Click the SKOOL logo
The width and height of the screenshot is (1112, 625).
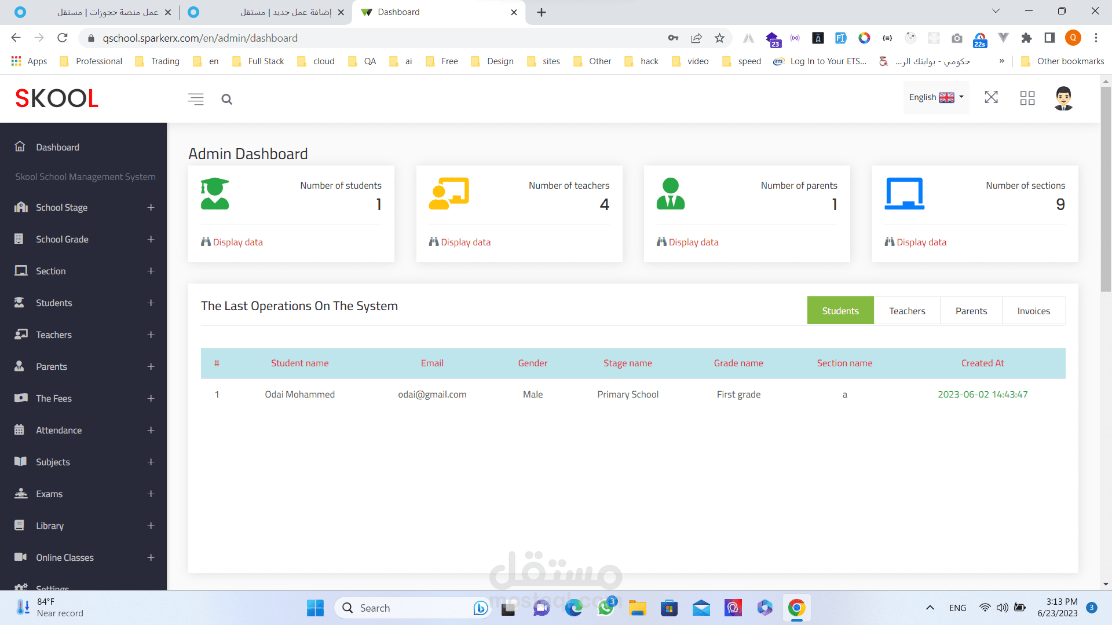[x=57, y=98]
